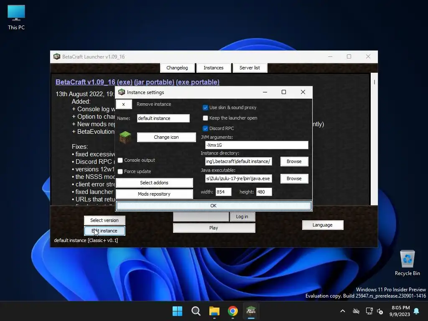Click the instance Name input field

[163, 118]
